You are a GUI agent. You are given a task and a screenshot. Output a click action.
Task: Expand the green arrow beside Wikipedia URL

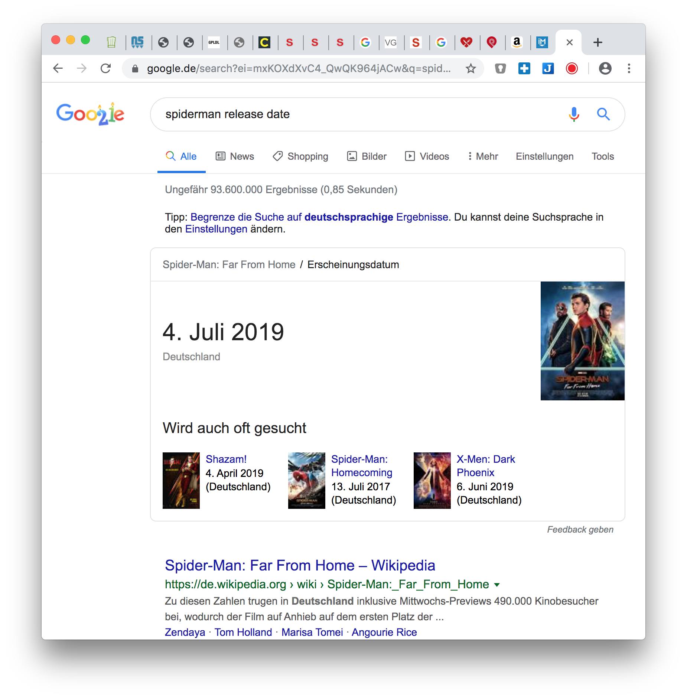[497, 585]
